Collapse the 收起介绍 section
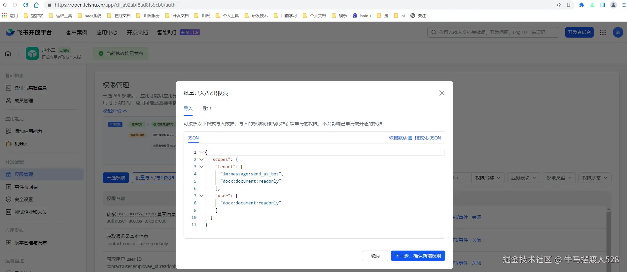 click(115, 111)
